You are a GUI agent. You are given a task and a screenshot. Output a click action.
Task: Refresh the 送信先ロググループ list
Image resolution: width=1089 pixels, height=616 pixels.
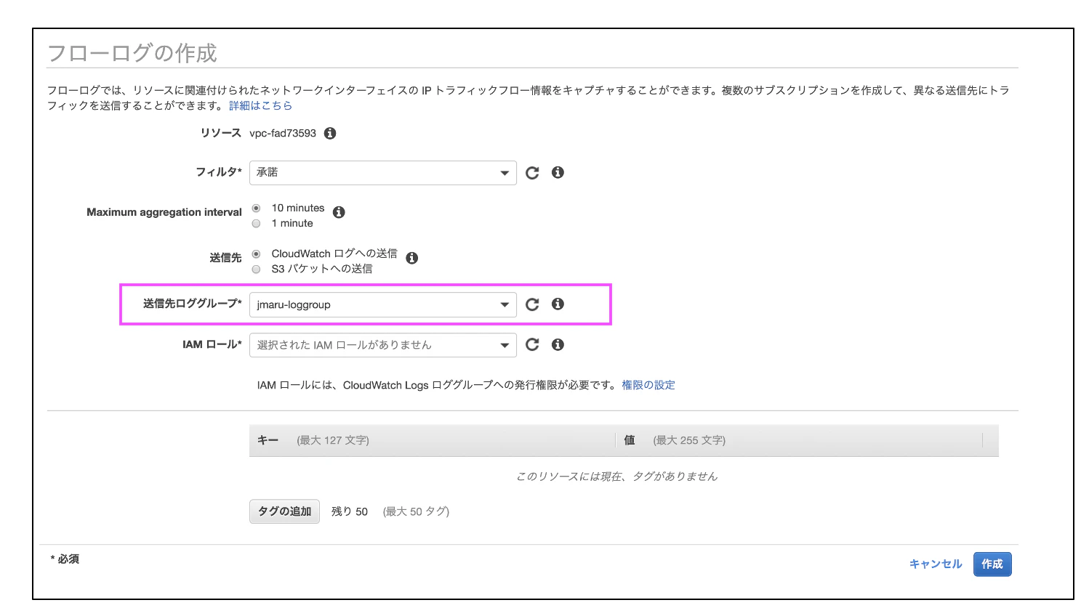coord(532,304)
